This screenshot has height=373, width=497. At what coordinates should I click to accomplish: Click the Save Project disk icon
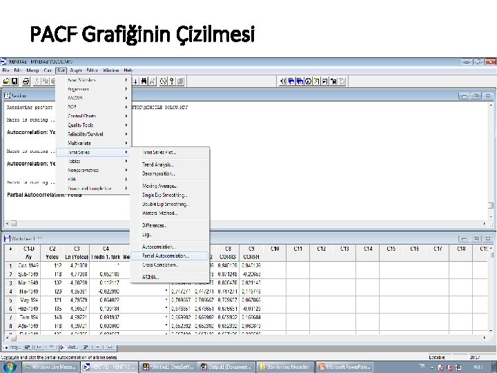pos(14,82)
